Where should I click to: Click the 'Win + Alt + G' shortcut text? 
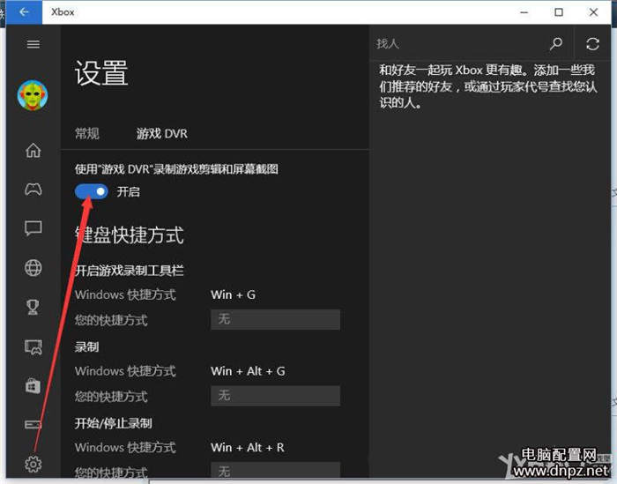click(x=248, y=370)
